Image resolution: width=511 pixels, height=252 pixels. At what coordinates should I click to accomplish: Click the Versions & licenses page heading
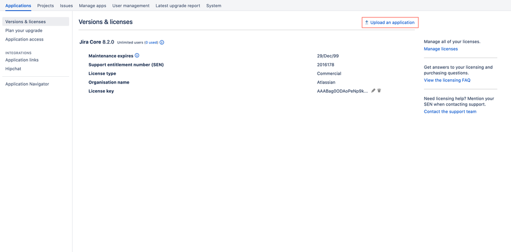[x=105, y=22]
